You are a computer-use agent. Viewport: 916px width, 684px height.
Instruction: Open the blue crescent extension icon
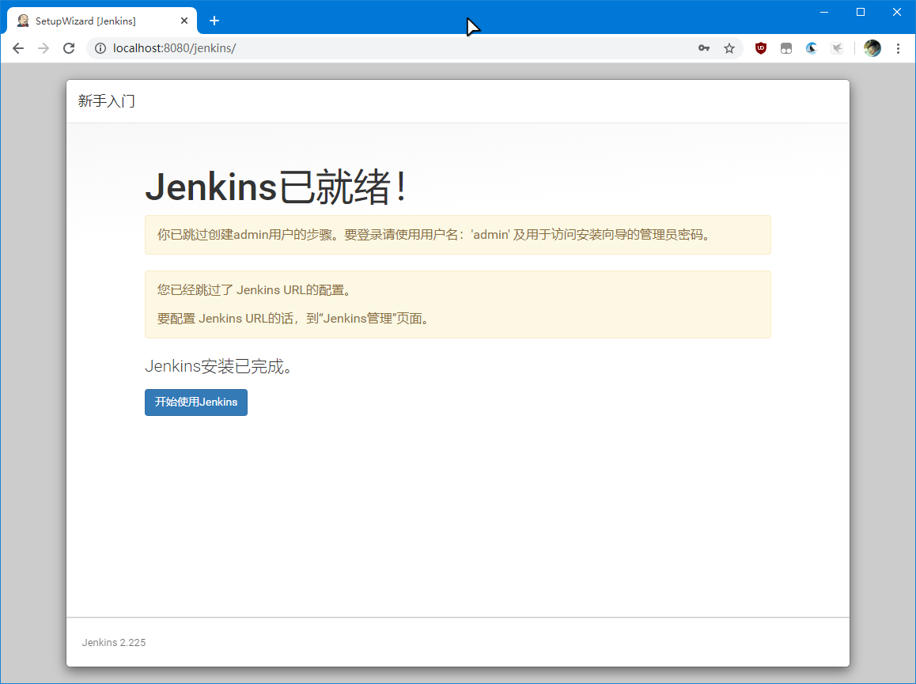[x=812, y=48]
